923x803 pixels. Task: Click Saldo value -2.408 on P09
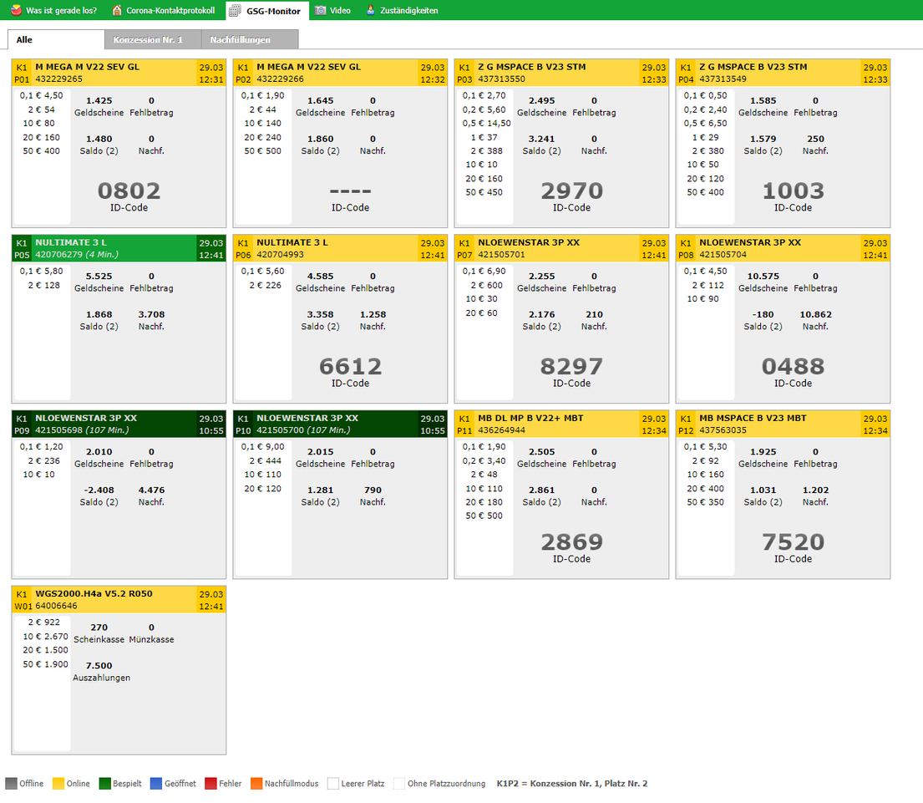pyautogui.click(x=99, y=490)
